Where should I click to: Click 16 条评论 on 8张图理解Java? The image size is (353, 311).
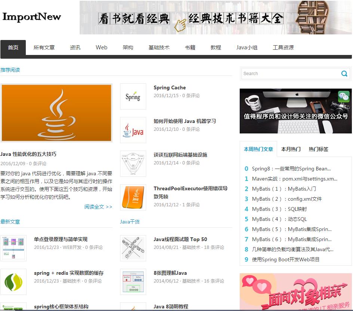[214, 281]
